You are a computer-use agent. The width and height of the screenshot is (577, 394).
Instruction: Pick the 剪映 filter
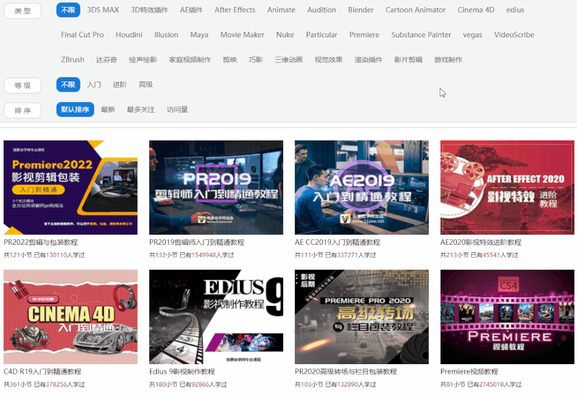230,60
